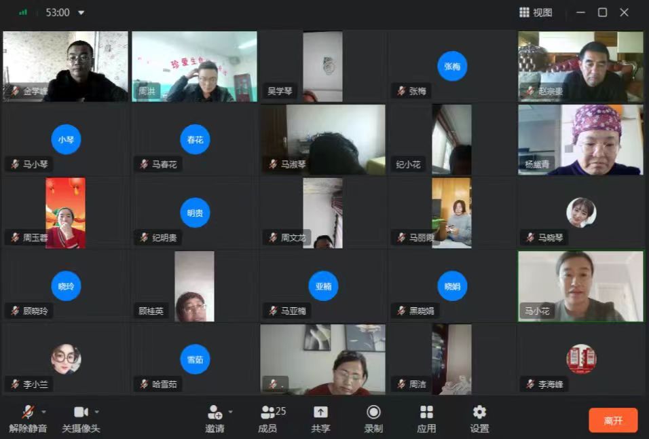Maximize the meeting window
Image resolution: width=649 pixels, height=439 pixels.
602,12
